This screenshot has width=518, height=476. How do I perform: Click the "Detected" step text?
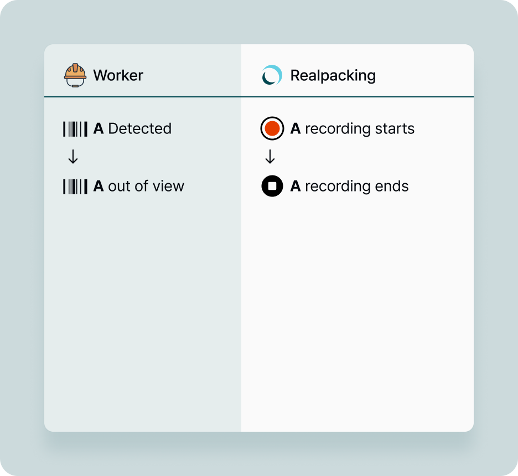tap(140, 129)
